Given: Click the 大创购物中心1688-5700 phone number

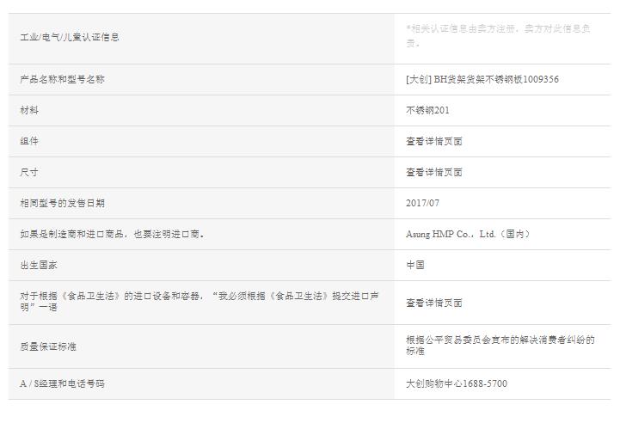Looking at the screenshot, I should 456,383.
